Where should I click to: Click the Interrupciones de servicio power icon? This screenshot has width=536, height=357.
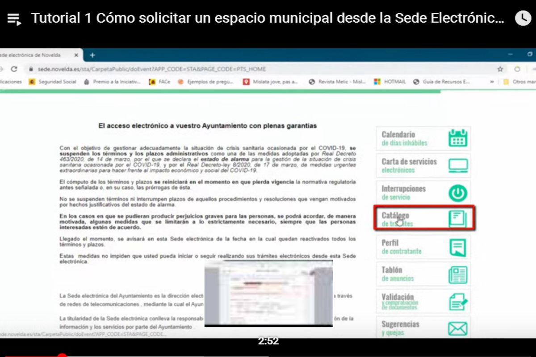click(457, 193)
